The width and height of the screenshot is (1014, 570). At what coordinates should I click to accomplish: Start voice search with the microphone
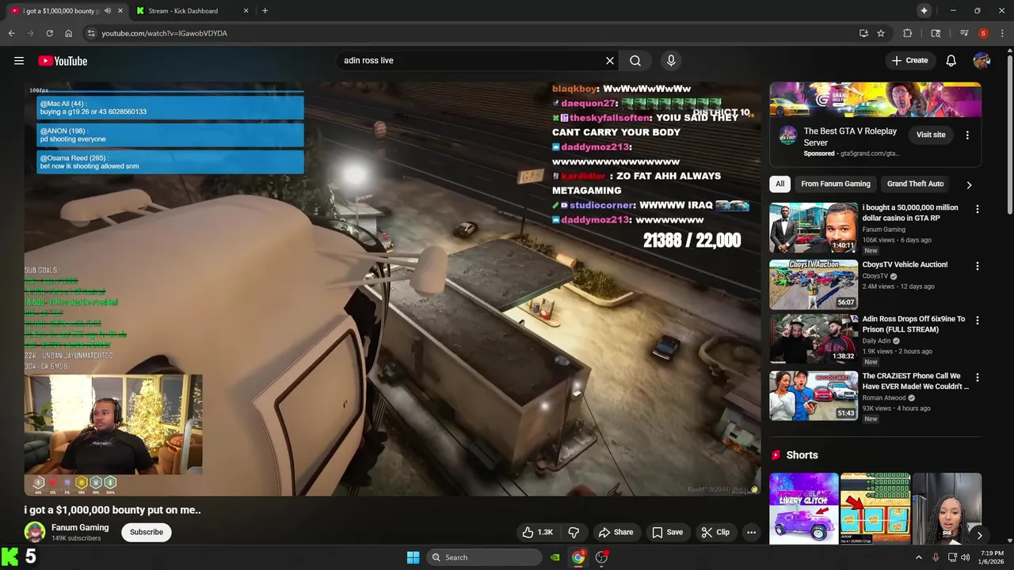(x=671, y=60)
